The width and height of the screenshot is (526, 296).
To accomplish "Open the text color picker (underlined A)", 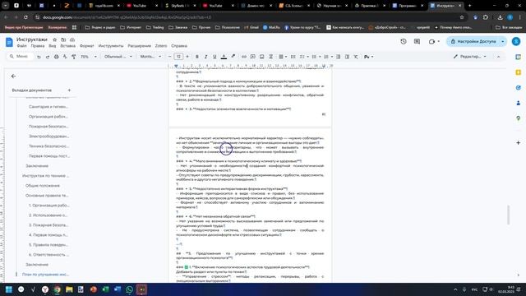I will [x=224, y=57].
